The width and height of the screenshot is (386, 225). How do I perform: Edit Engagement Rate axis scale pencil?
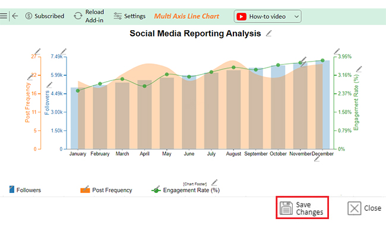pos(337,52)
